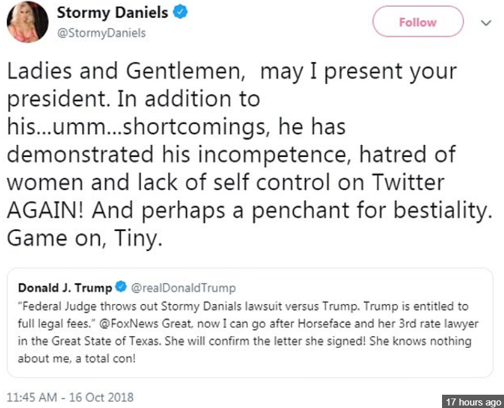This screenshot has height=408, width=504.
Task: Click the Stormy Daniels profile avatar
Action: (28, 23)
